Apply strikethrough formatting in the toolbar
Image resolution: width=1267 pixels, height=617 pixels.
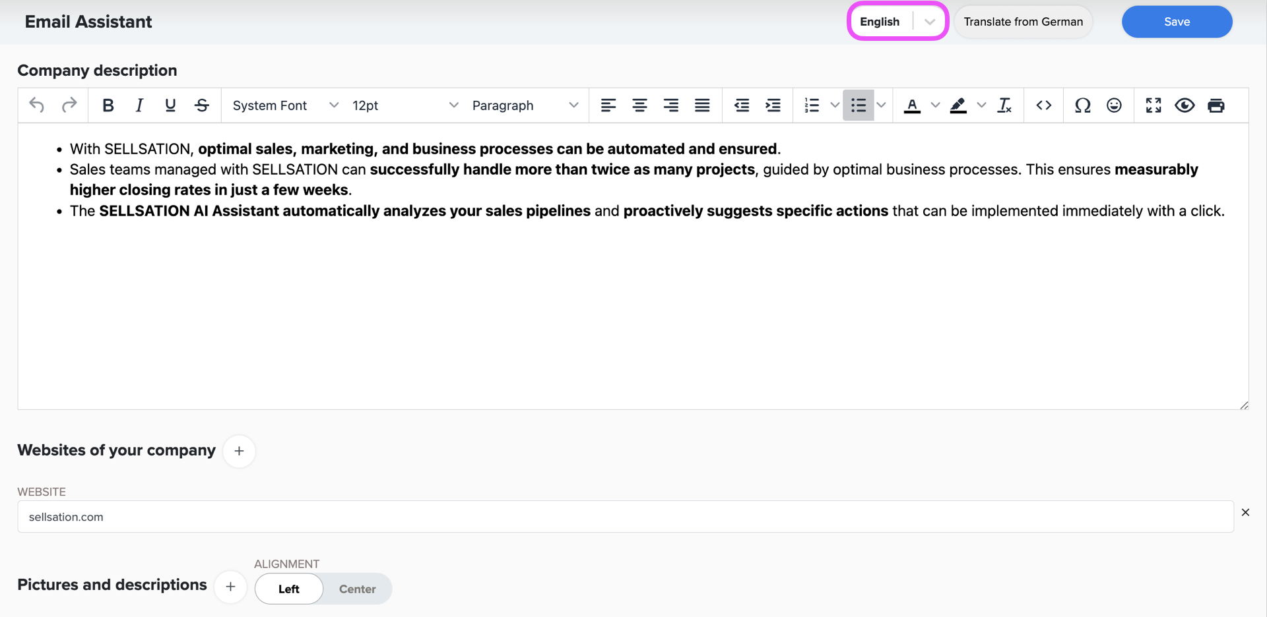[202, 105]
